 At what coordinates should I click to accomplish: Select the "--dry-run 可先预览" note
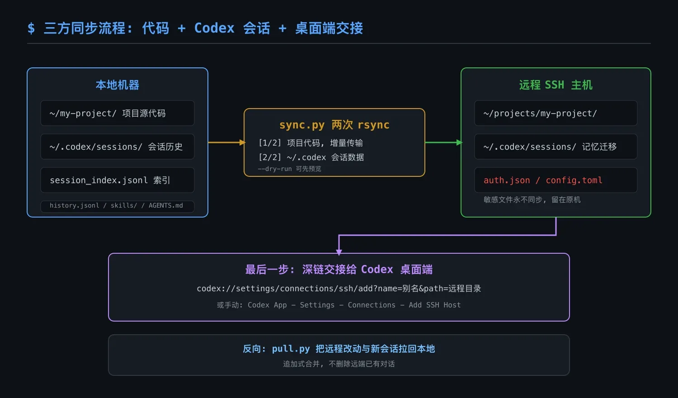click(x=289, y=169)
